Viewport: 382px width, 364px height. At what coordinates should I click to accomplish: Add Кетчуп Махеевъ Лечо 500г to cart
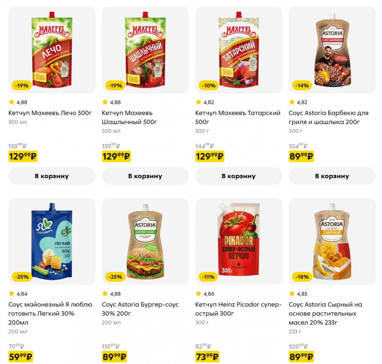point(52,176)
